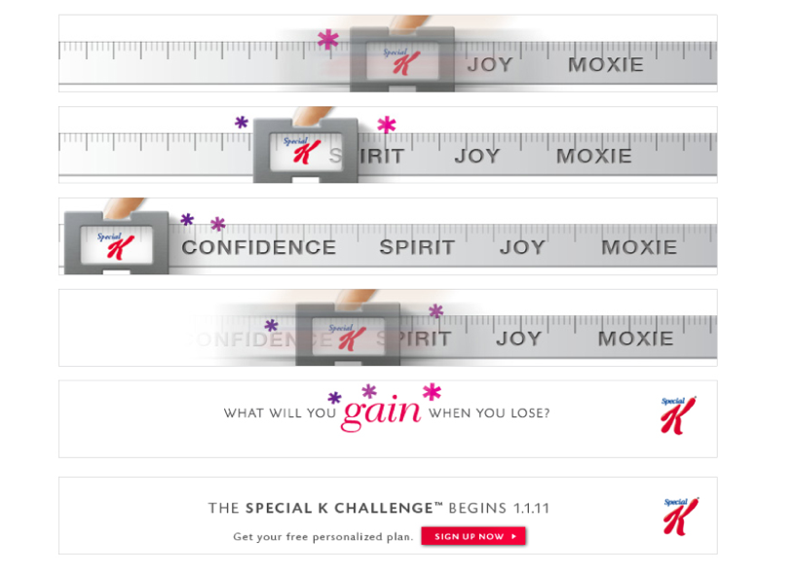Click the pink asterisk above the 'gain' word
This screenshot has width=793, height=574.
(x=432, y=392)
